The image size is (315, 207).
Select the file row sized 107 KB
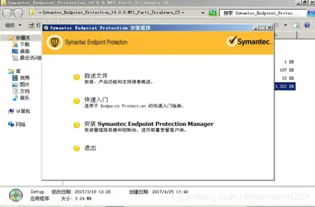[286, 70]
